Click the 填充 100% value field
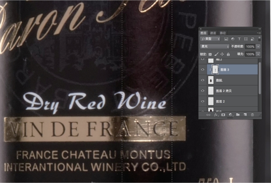Screen dimensions: 271x183 click(x=250, y=54)
